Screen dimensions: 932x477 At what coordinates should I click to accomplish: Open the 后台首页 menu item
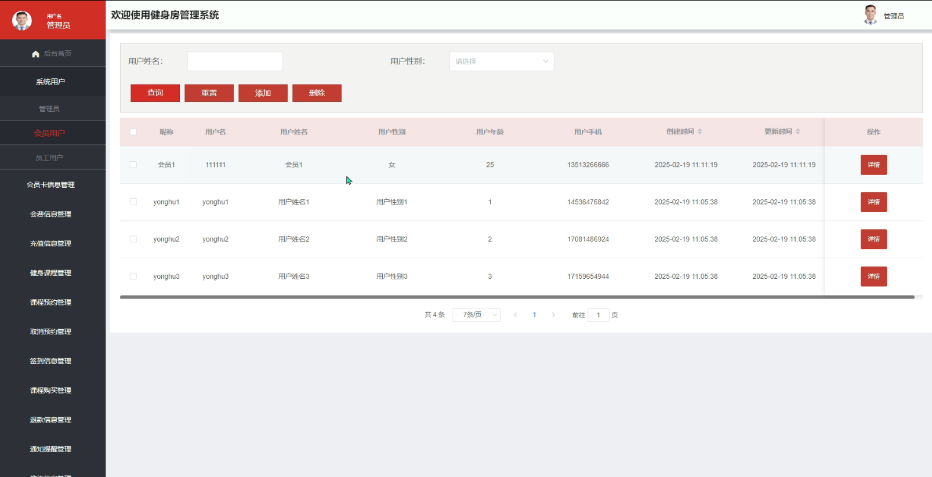[x=53, y=53]
